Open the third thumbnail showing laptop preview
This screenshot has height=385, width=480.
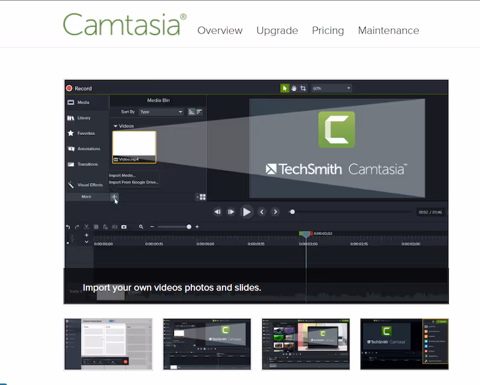[305, 344]
